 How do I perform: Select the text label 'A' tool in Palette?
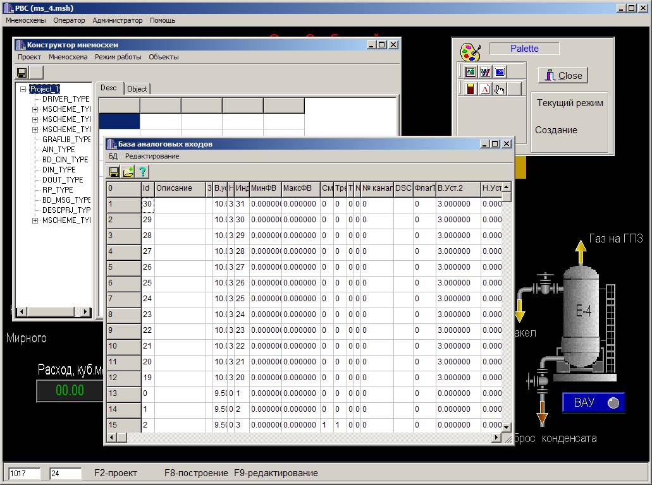[485, 89]
